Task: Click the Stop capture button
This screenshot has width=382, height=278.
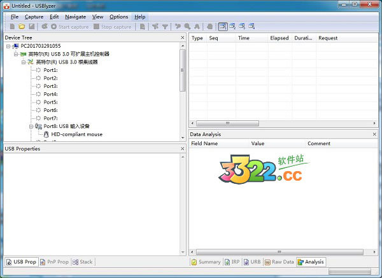Action: tap(113, 27)
